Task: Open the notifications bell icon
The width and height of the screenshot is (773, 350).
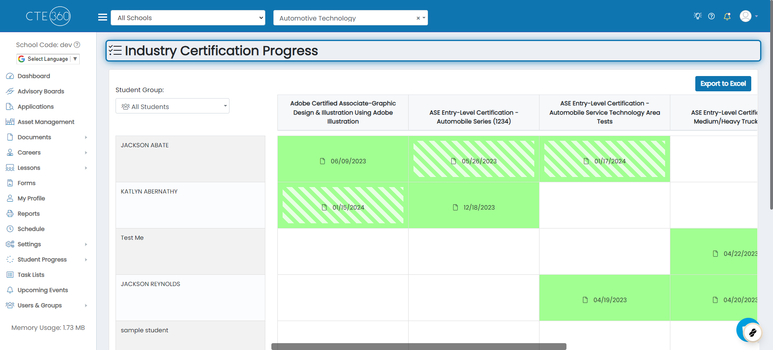Action: [727, 16]
